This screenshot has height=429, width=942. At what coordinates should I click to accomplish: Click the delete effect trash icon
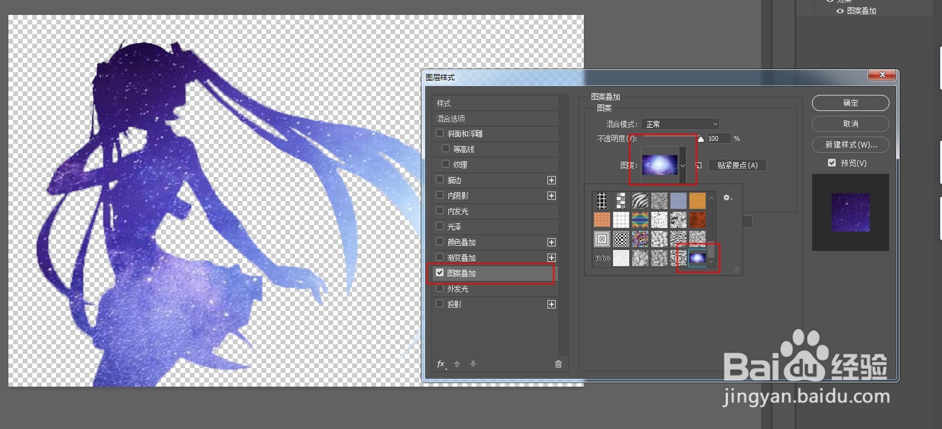[x=558, y=364]
